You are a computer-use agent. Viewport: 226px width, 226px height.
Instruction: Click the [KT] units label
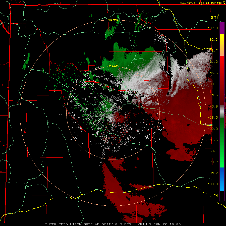coord(214,17)
